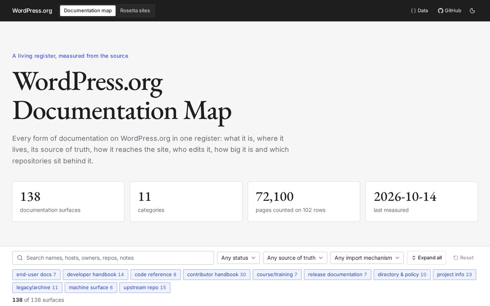Viewport: 490px width, 306px height.
Task: Toggle dark mode with the moon icon
Action: pos(472,11)
